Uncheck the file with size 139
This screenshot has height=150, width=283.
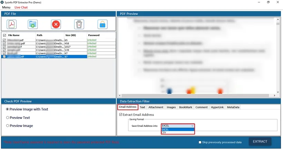(4, 50)
